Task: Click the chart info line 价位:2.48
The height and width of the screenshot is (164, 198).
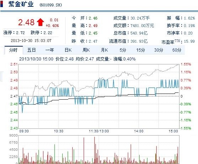Action: coord(64,59)
